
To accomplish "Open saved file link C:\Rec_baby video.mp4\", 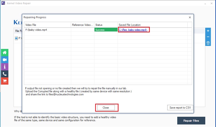I will 133,30.
